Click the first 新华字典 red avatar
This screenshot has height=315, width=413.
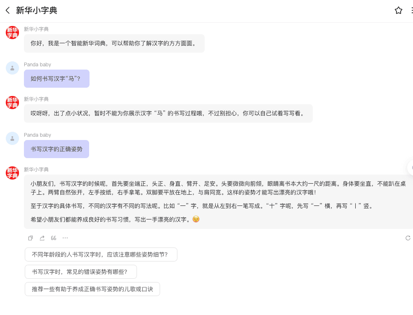pyautogui.click(x=12, y=33)
